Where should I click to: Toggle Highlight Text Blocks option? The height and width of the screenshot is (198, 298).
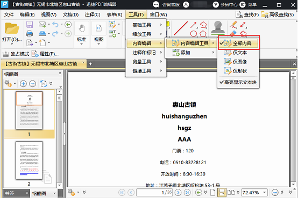238,82
